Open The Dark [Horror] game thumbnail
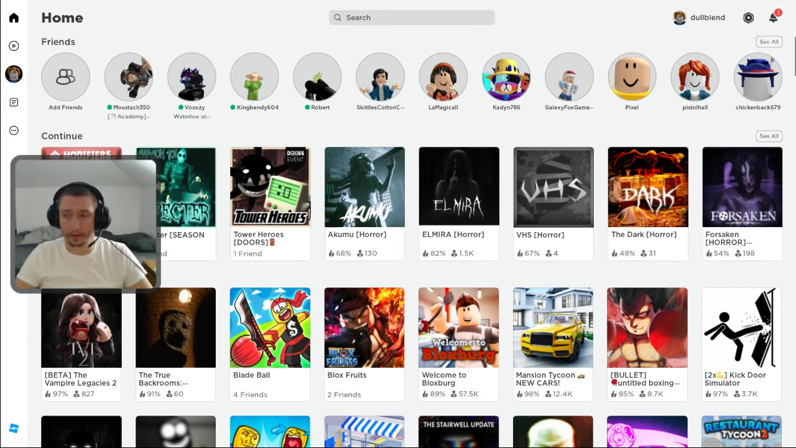Image resolution: width=796 pixels, height=448 pixels. (648, 187)
